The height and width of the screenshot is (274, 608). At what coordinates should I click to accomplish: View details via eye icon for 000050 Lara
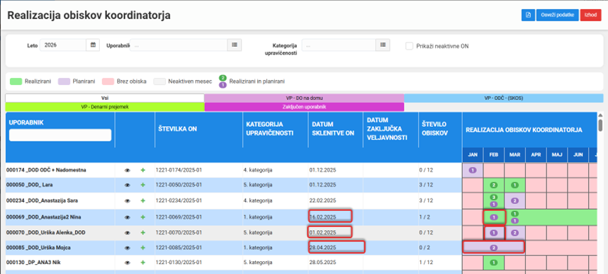coord(127,185)
